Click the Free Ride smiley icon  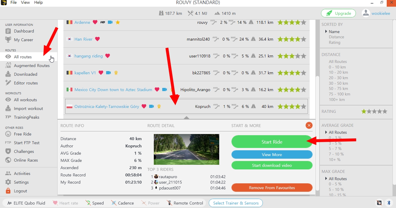click(8, 134)
